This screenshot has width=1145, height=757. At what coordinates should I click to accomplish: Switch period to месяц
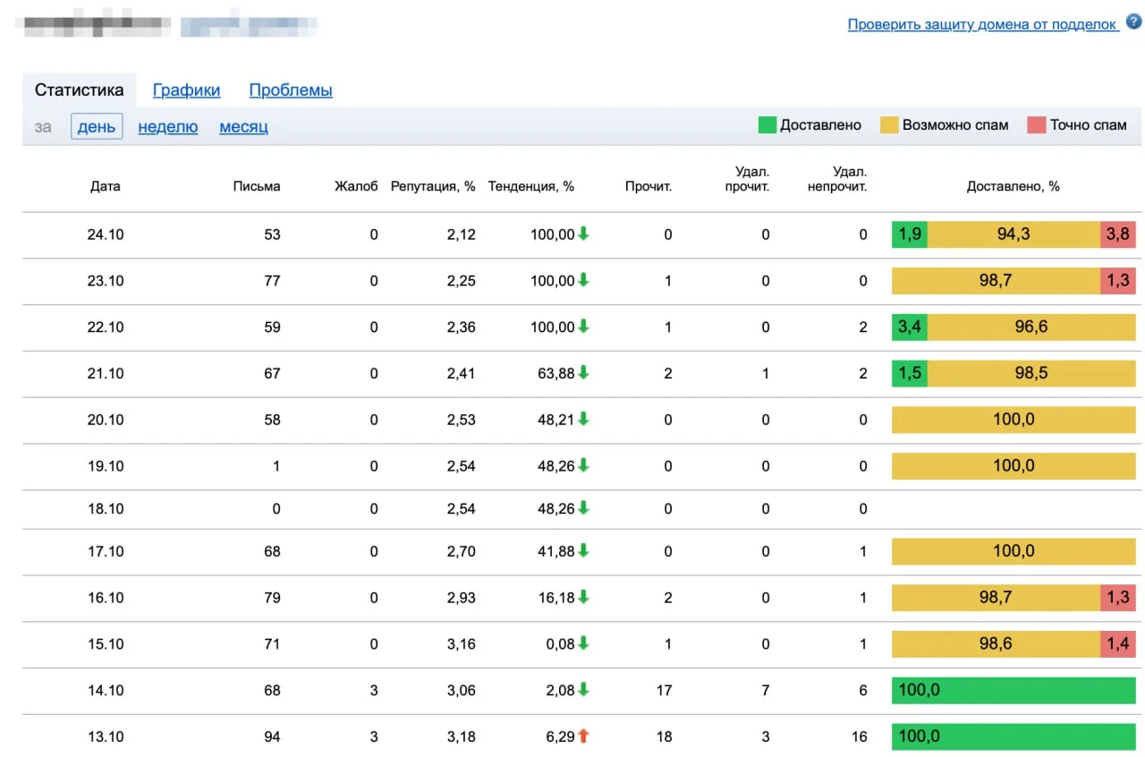coord(243,126)
